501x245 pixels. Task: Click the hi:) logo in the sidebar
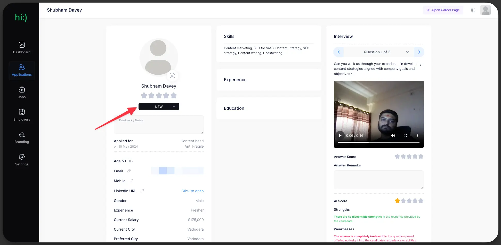coord(21,17)
